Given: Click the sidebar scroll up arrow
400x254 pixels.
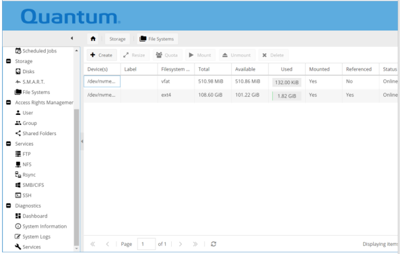Looking at the screenshot, I should [x=77, y=50].
